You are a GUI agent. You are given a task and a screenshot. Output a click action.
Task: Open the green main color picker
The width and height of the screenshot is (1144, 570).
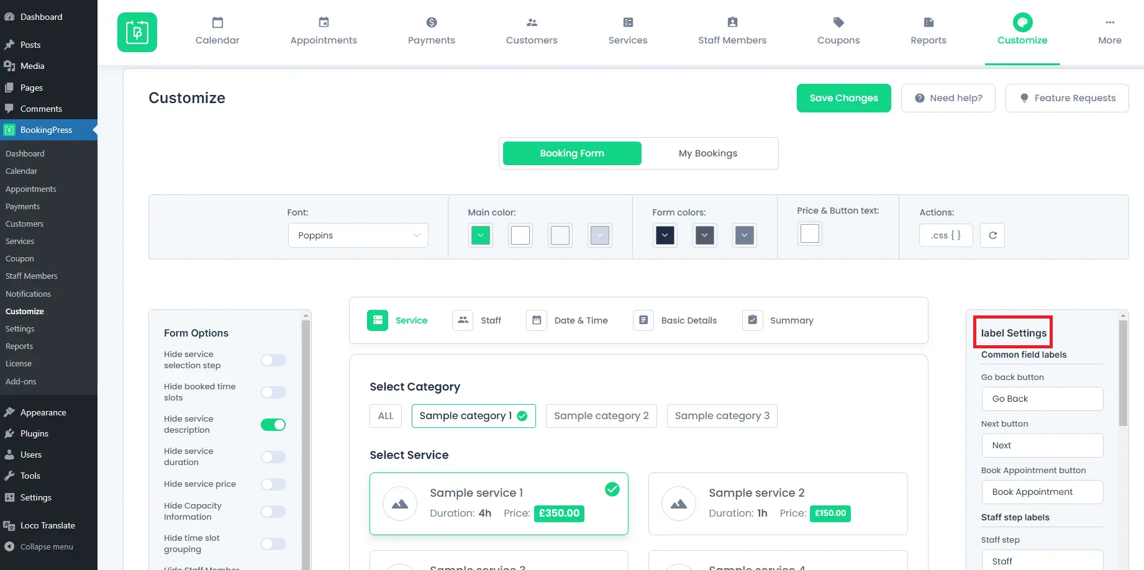481,235
